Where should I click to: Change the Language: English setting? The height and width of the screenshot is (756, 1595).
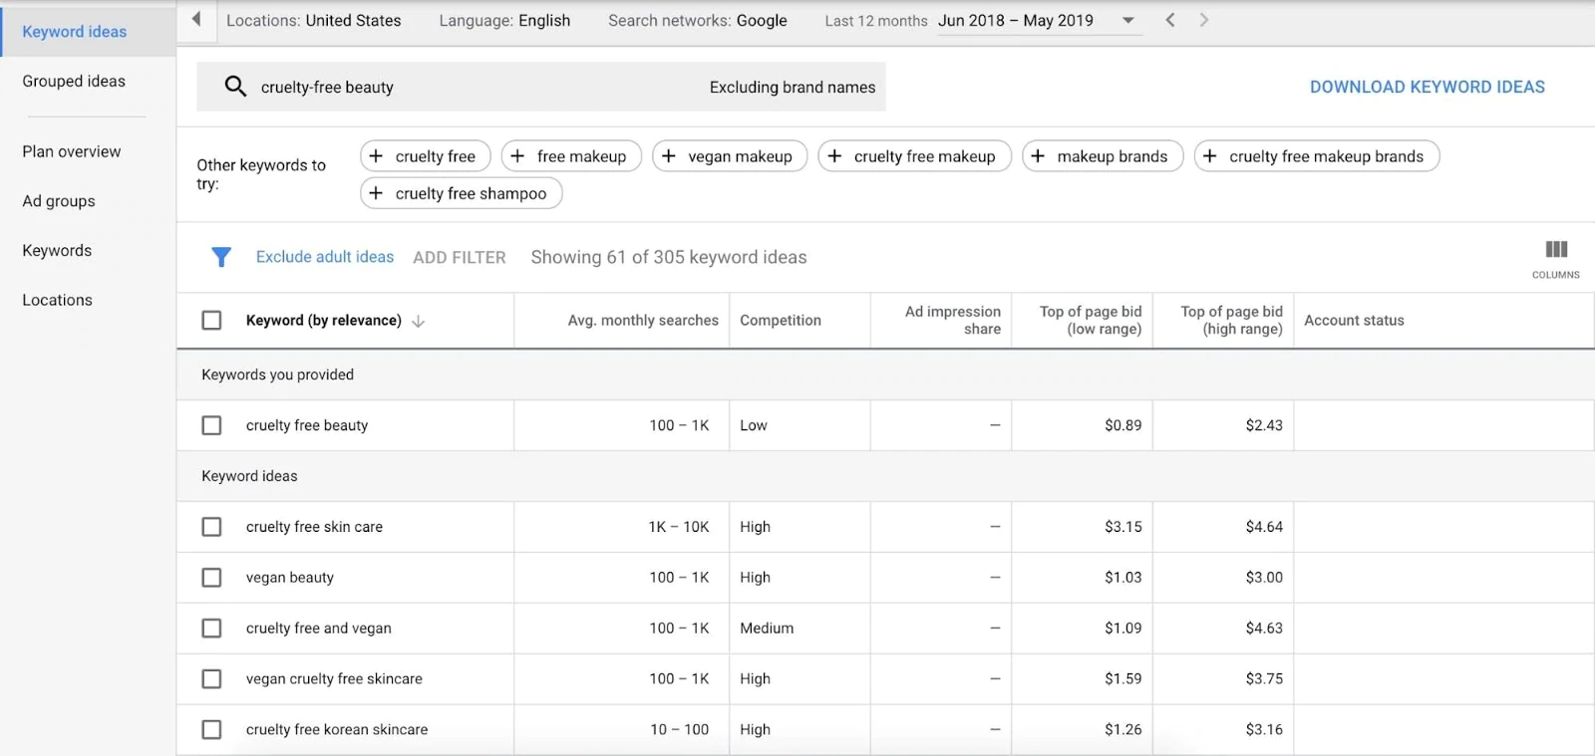(504, 20)
